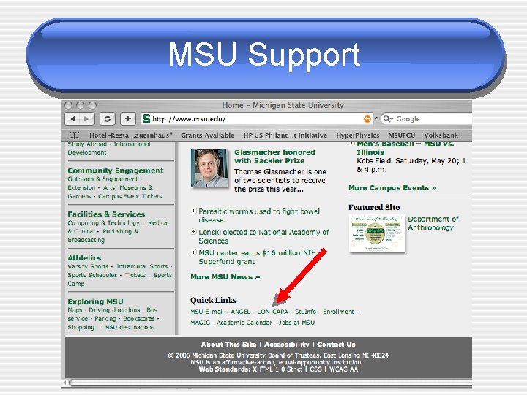Open the XHTML 1.0 Strict footer link
This screenshot has height=395, width=527.
click(x=277, y=369)
